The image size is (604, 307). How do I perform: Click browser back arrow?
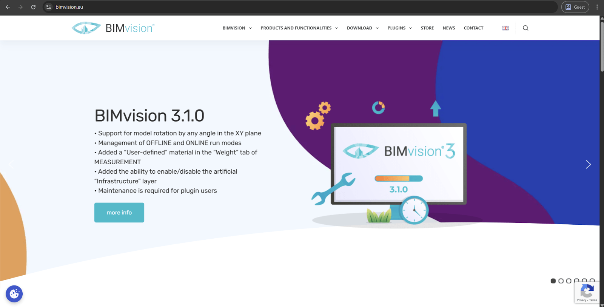[x=8, y=7]
